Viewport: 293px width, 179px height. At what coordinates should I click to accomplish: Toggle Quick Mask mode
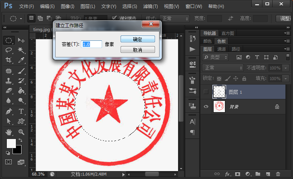9,162
